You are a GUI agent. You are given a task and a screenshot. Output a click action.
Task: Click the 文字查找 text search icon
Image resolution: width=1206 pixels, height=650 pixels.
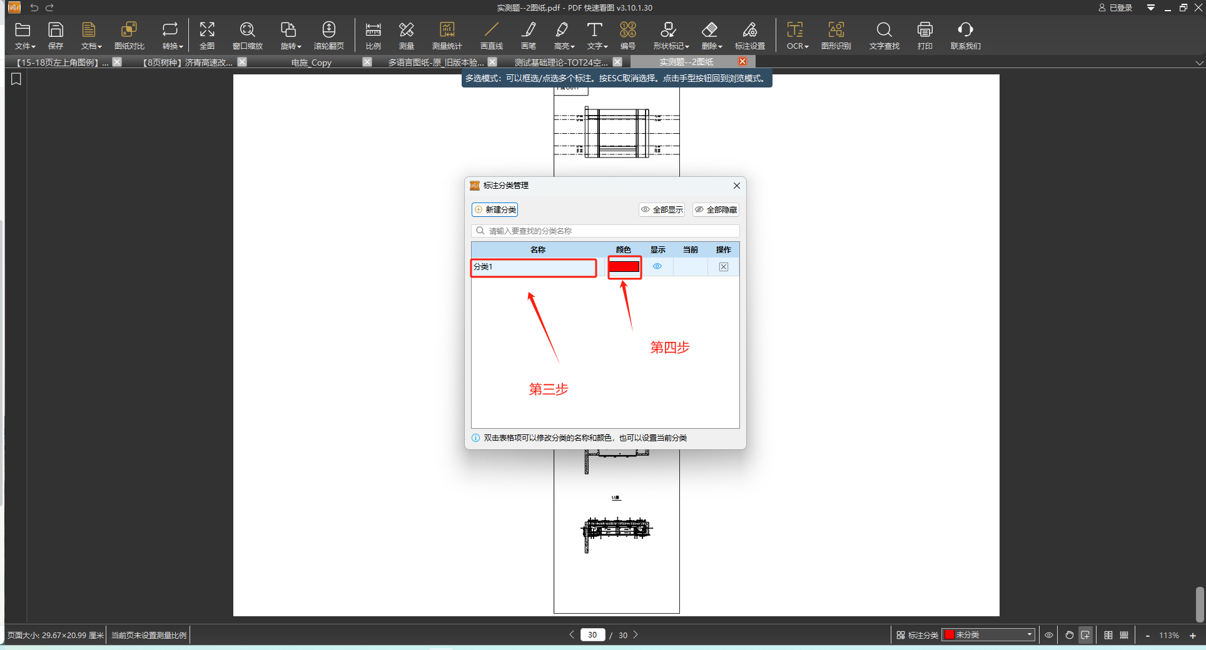click(884, 36)
